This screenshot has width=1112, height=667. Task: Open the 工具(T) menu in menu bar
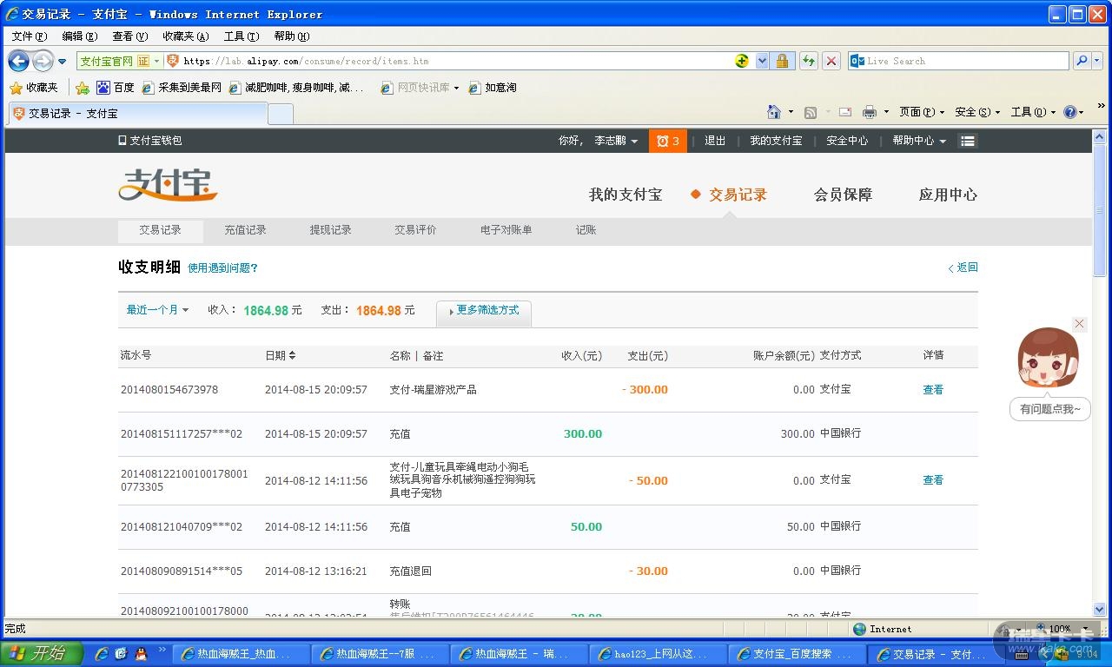click(241, 36)
